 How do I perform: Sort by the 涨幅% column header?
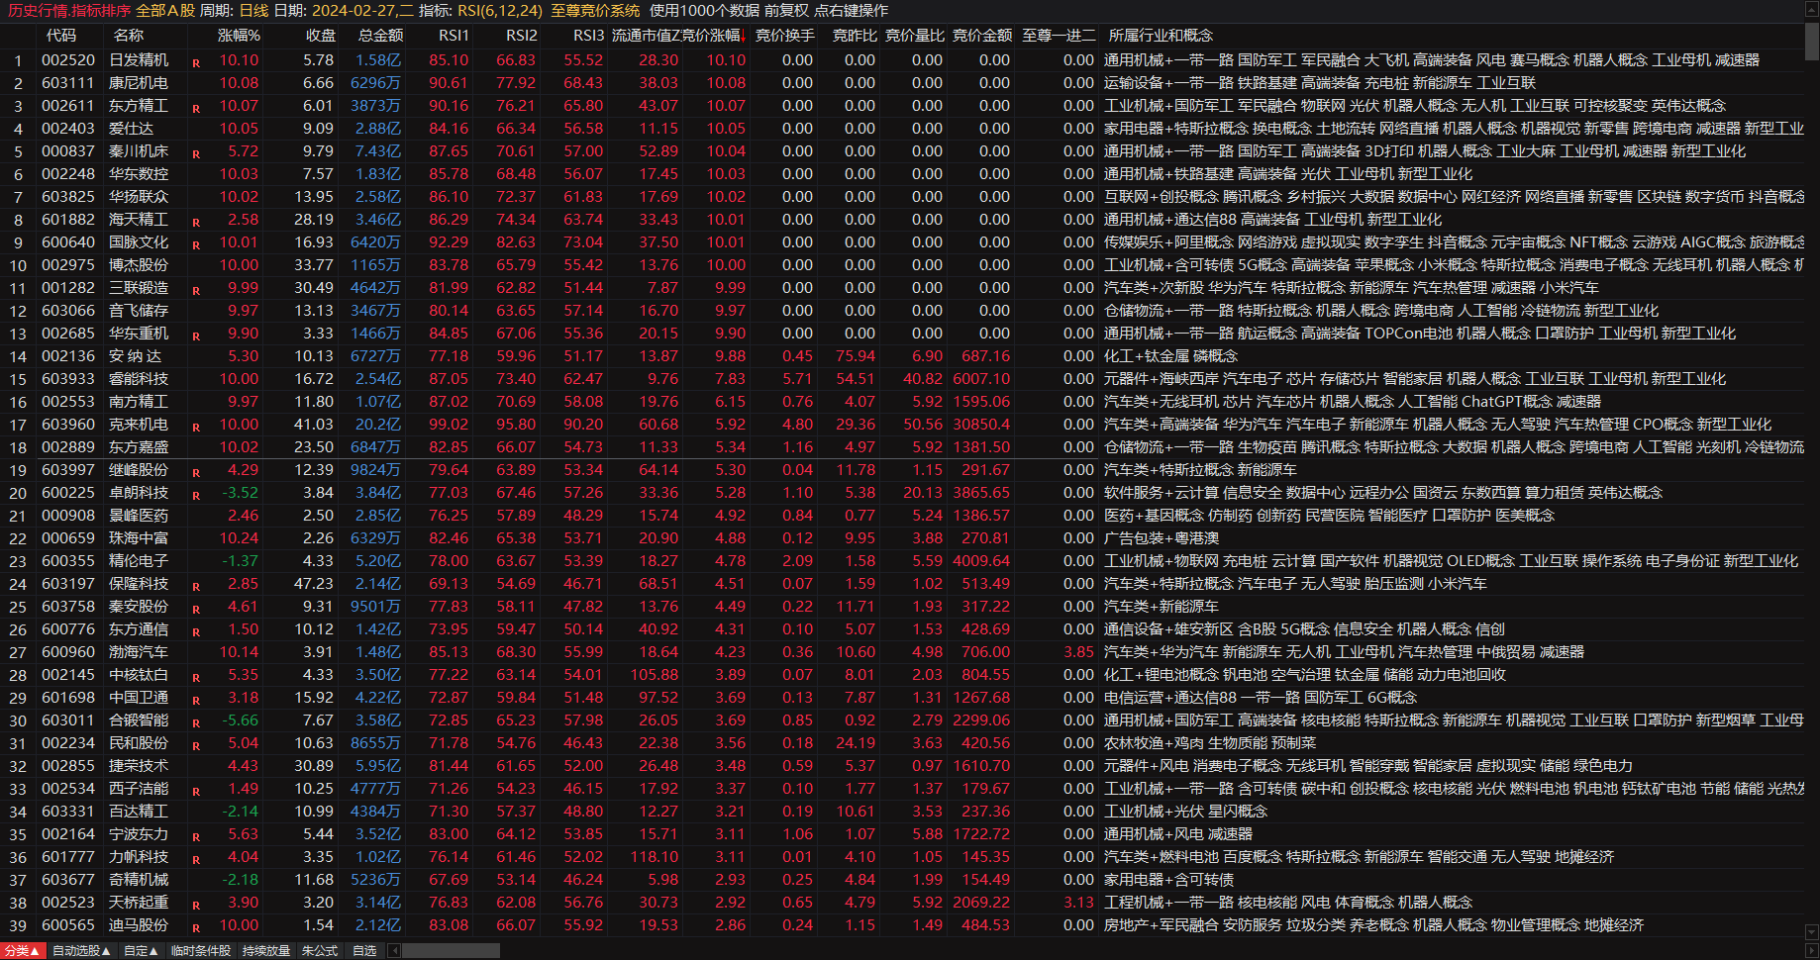coord(239,35)
